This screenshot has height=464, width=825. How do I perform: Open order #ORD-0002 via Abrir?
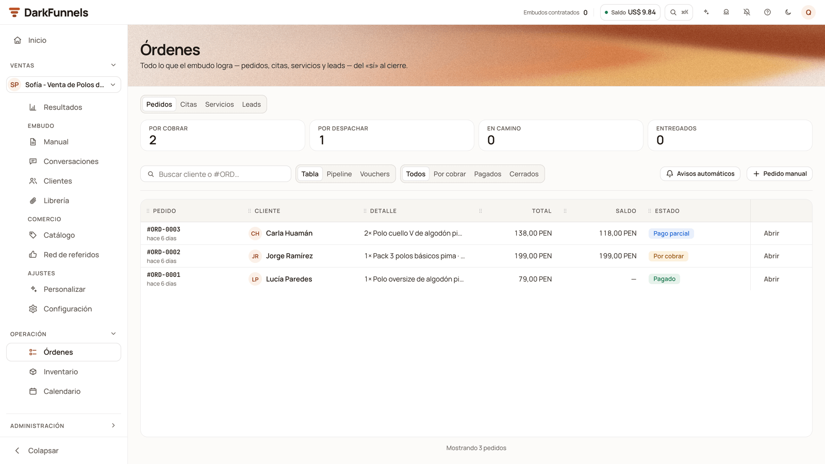pos(771,256)
